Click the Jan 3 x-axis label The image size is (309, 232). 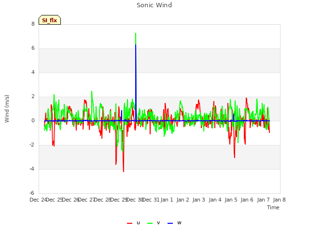(198, 200)
